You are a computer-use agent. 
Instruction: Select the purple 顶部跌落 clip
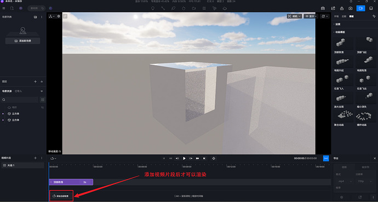71,182
